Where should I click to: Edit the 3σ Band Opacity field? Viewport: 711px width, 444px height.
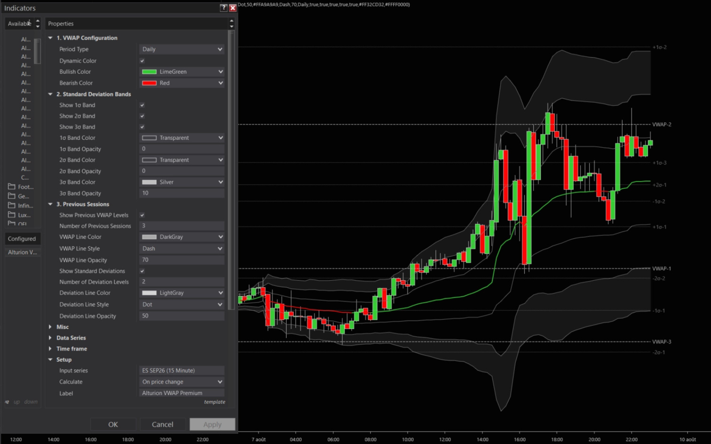pos(182,193)
